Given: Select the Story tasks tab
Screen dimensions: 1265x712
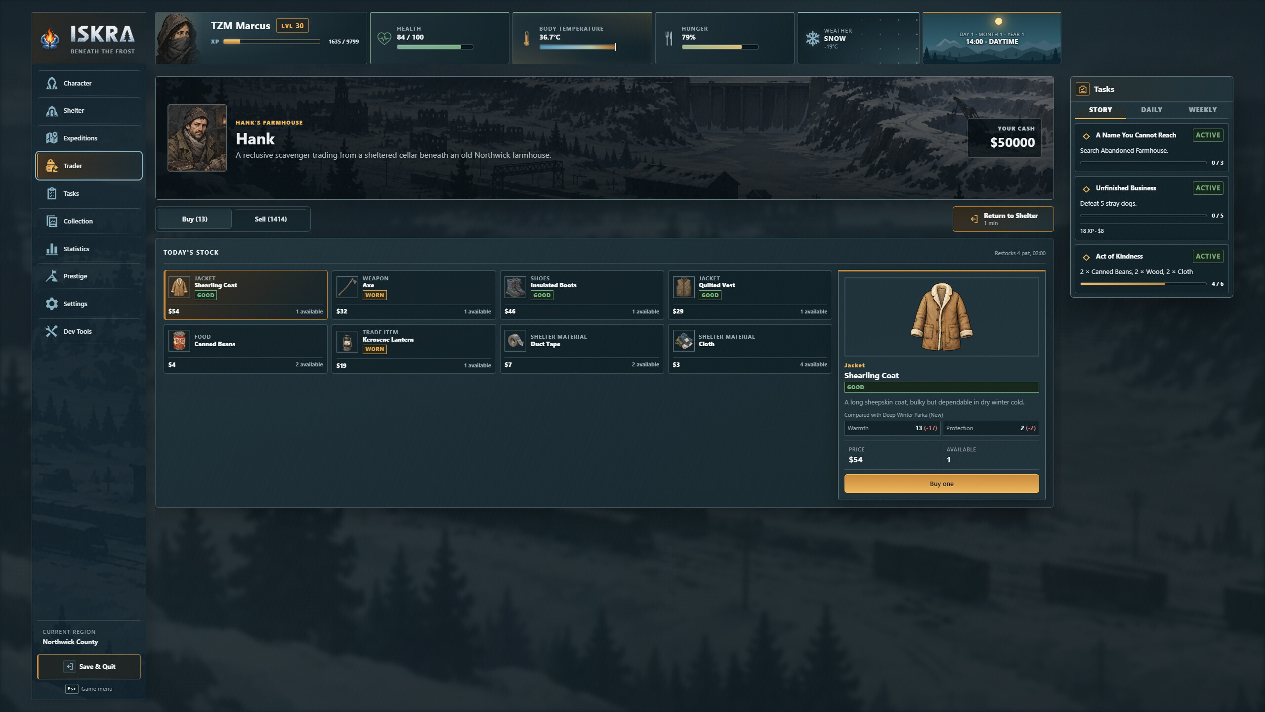Looking at the screenshot, I should [1100, 110].
